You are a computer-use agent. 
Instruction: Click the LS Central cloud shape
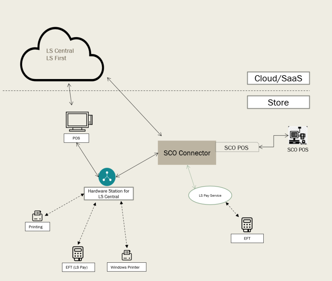point(62,55)
